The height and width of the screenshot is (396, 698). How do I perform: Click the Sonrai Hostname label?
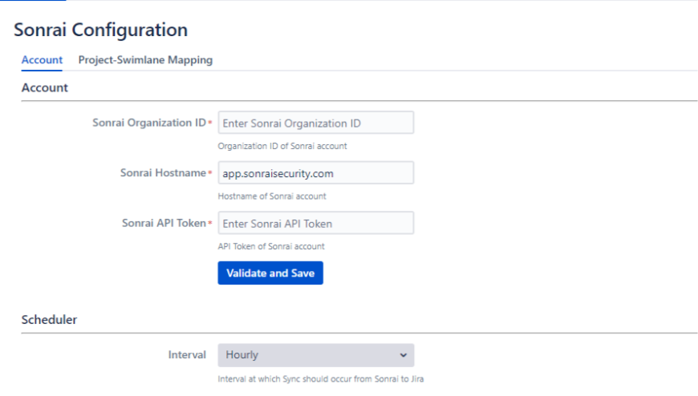point(163,172)
